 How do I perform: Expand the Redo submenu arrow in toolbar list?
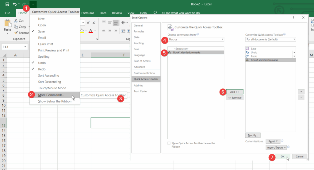(294, 56)
